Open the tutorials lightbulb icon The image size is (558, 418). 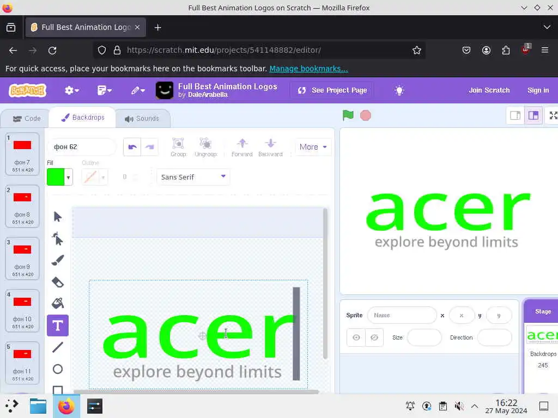click(399, 90)
